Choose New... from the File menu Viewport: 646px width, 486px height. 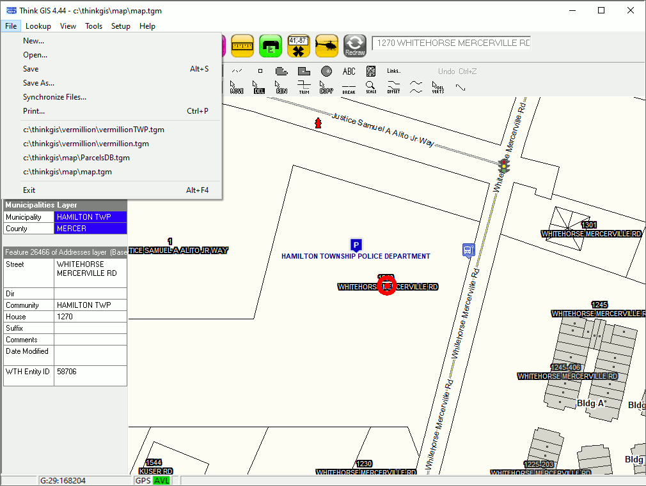click(x=112, y=41)
